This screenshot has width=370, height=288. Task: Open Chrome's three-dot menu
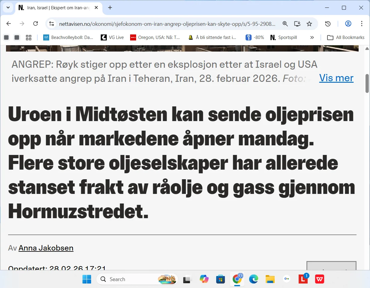(x=362, y=23)
